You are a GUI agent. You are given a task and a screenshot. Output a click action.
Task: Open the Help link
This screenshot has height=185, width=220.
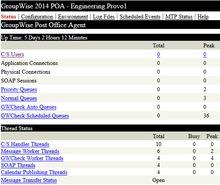point(203,17)
